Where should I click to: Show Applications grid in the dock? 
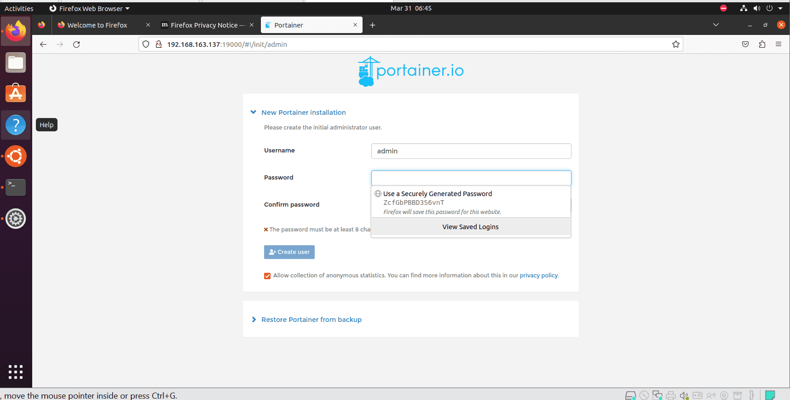pyautogui.click(x=16, y=372)
